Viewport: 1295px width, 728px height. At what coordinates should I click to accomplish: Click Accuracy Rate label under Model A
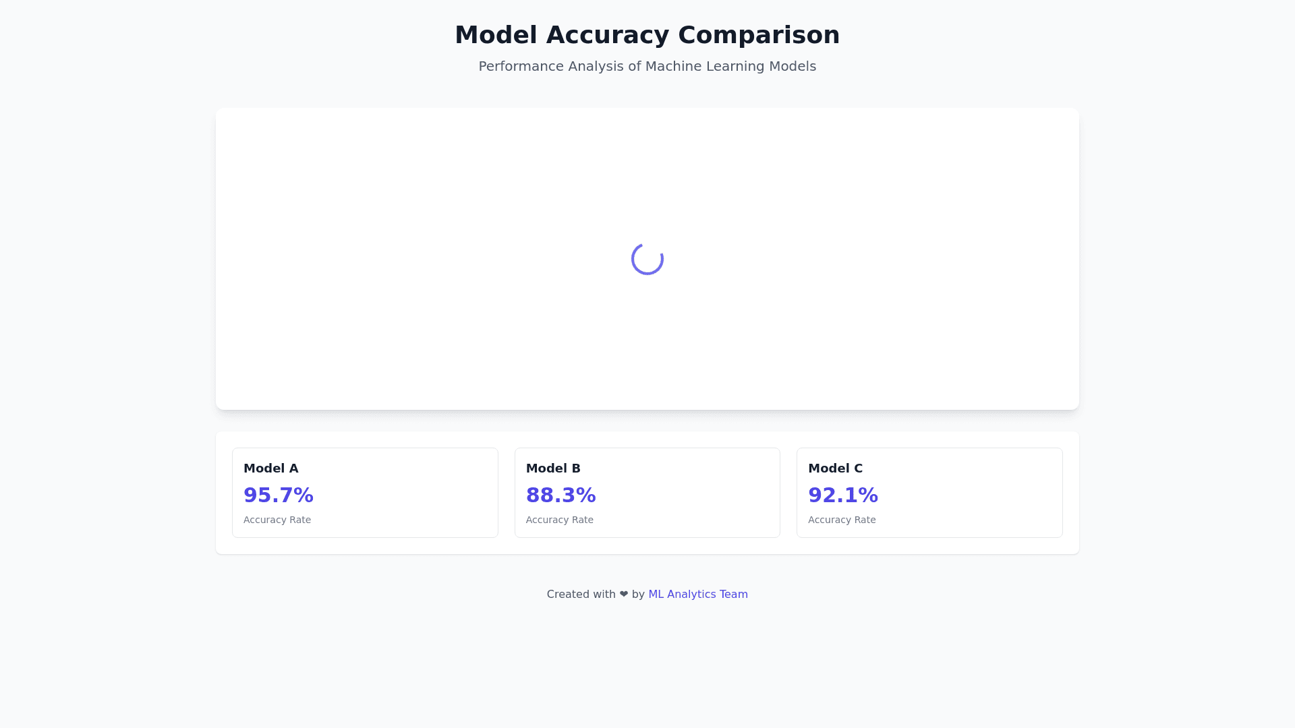(x=277, y=520)
